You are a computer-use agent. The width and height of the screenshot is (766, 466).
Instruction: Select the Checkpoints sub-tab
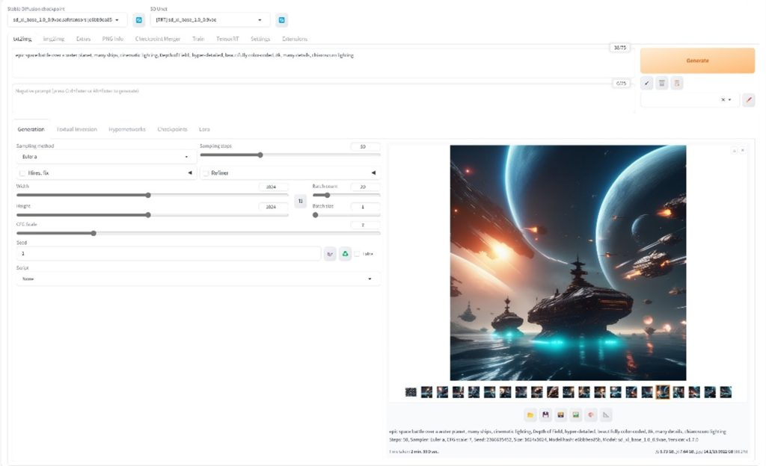pyautogui.click(x=173, y=129)
